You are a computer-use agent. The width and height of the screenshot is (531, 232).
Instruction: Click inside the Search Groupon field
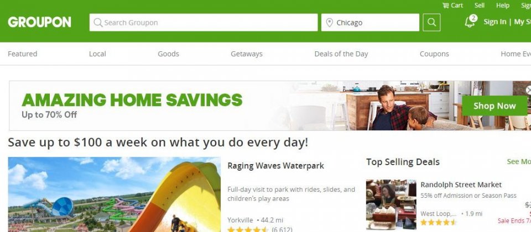click(x=204, y=22)
